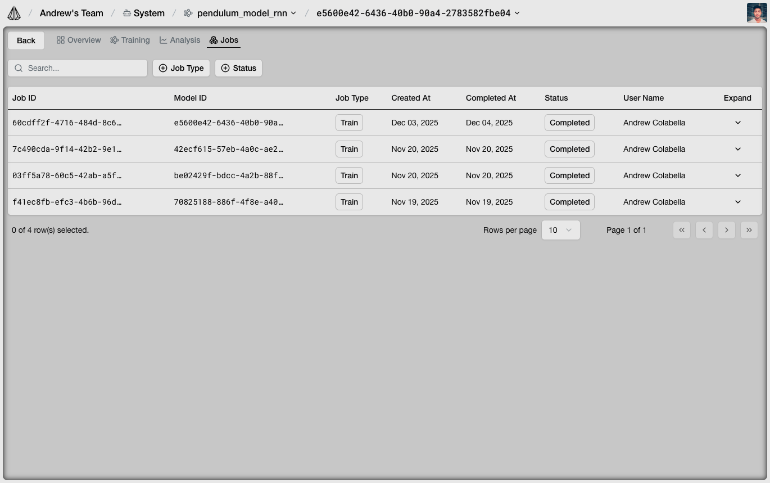
Task: Click the search magnifier icon
Action: tap(19, 68)
